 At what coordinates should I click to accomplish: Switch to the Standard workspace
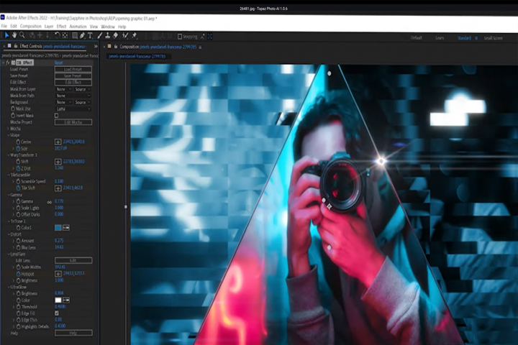464,38
